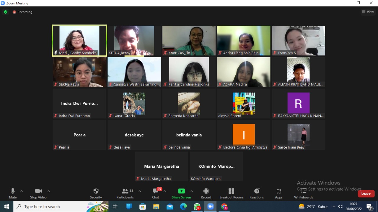The width and height of the screenshot is (378, 212).
Task: Open share options arrow beside Share Screen
Action: click(192, 191)
